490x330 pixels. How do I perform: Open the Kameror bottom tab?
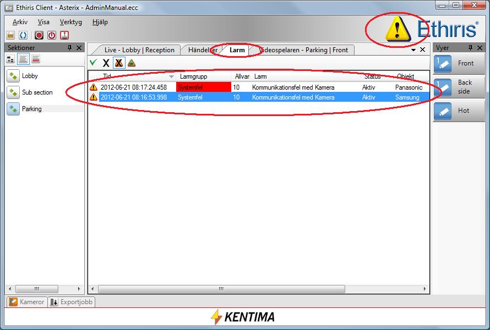27,302
